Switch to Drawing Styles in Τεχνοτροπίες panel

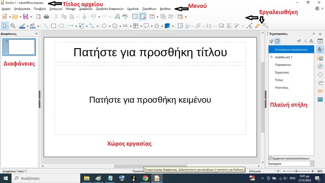coord(271,41)
